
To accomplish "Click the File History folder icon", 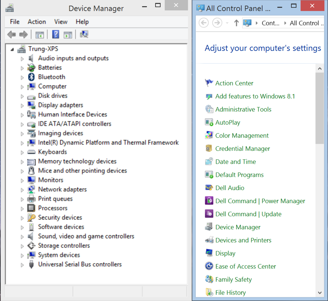I will click(209, 292).
